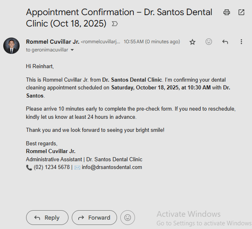Screen dimensions: 252x229
Task: Click the bold appointment date text
Action: click(161, 87)
